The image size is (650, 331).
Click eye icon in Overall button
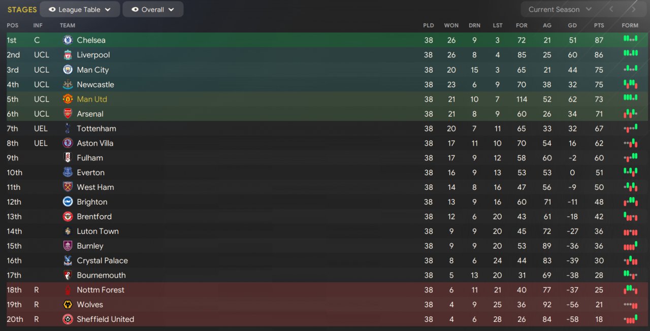135,10
